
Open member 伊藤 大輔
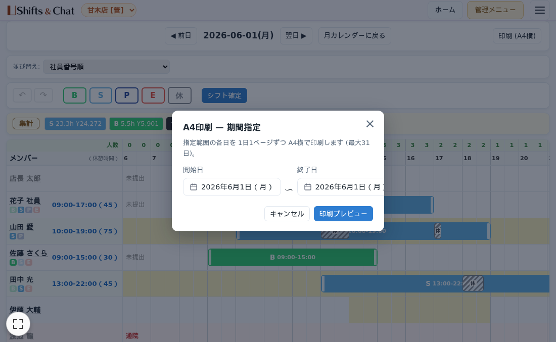coord(25,310)
